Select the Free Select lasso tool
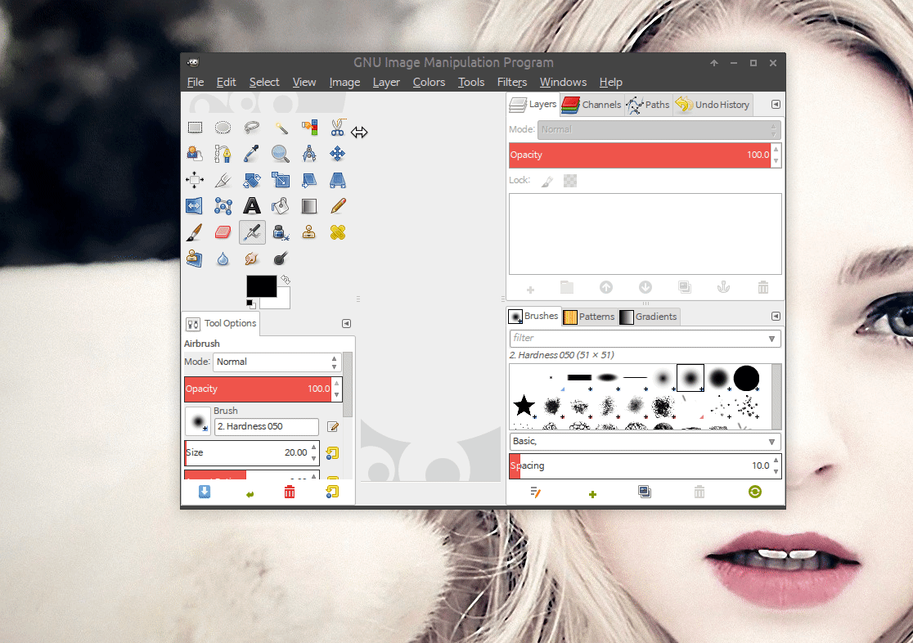Screen dimensions: 913x643 pyautogui.click(x=251, y=127)
